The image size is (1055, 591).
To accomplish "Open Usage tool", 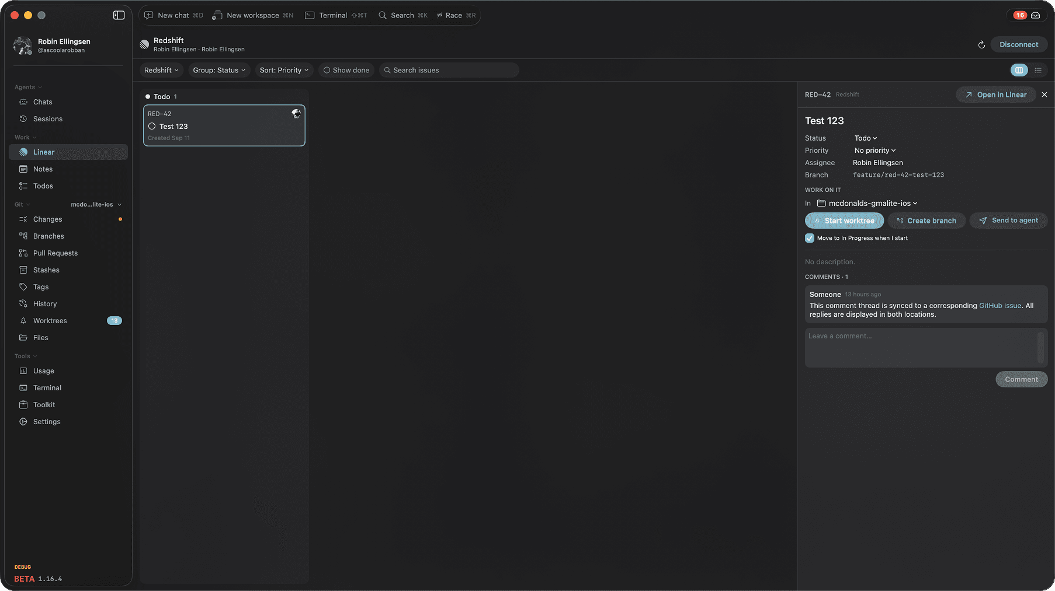I will [x=68, y=371].
